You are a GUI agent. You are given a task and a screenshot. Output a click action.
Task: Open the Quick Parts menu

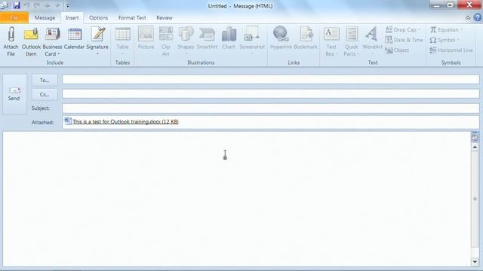tap(351, 41)
